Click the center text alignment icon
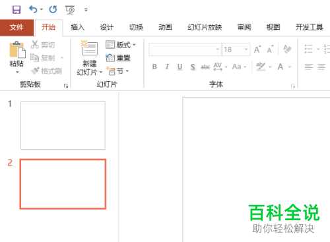 [321, 67]
